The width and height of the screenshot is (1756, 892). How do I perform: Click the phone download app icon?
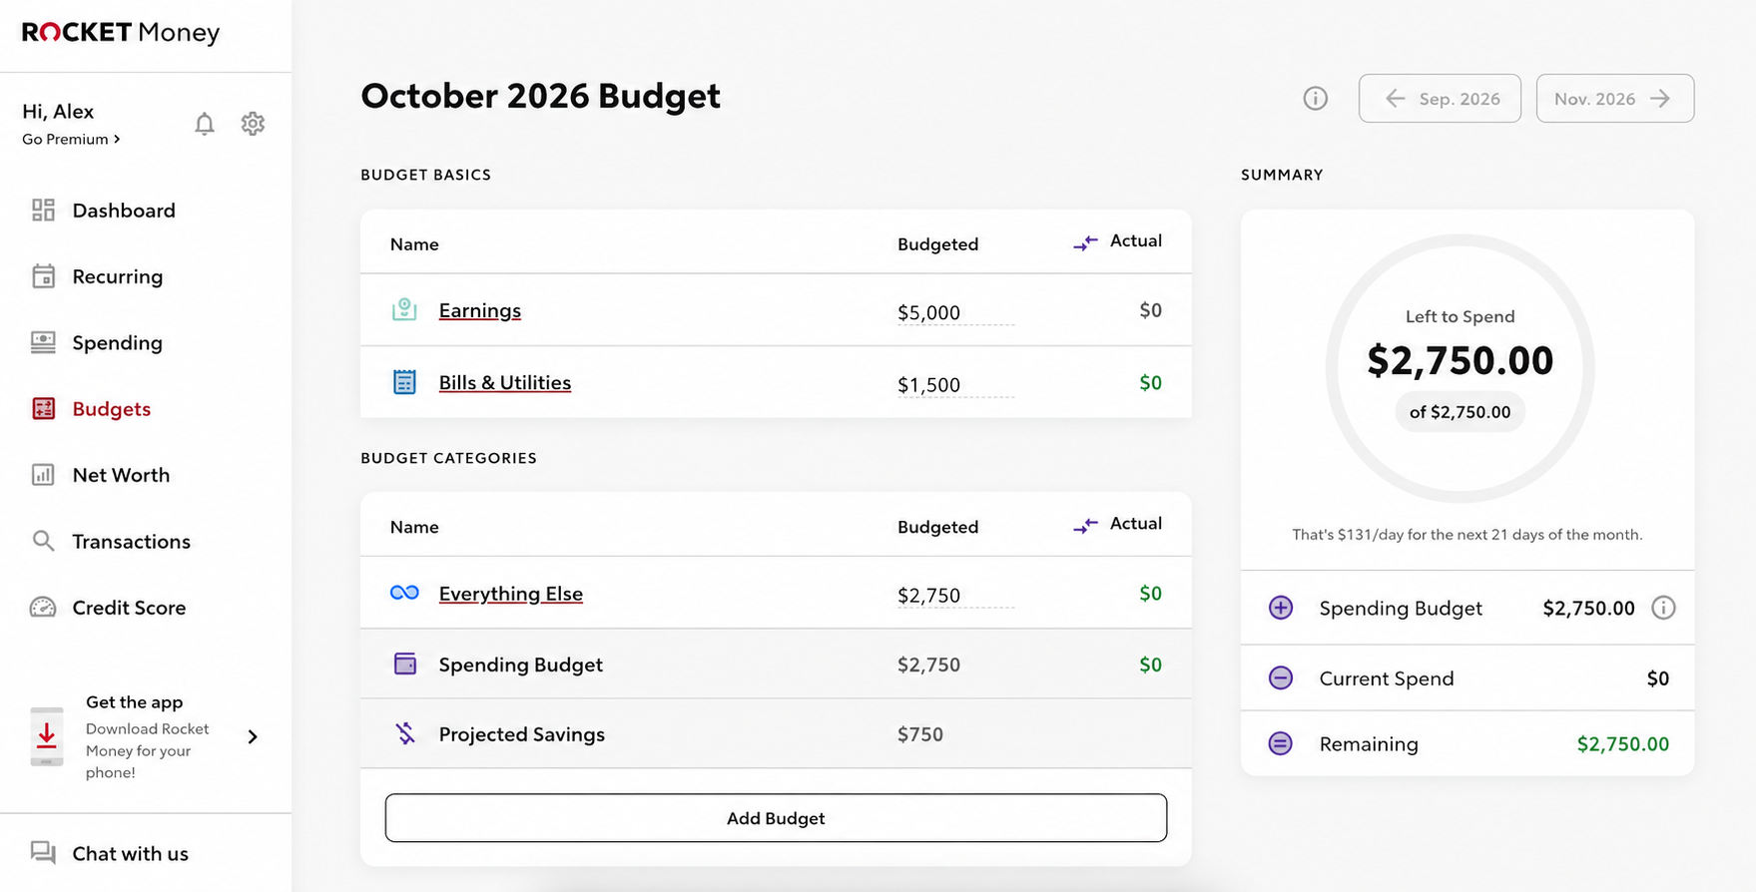[x=47, y=736]
